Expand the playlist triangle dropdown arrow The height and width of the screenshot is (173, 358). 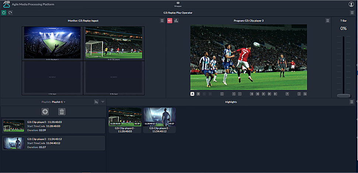point(103,102)
